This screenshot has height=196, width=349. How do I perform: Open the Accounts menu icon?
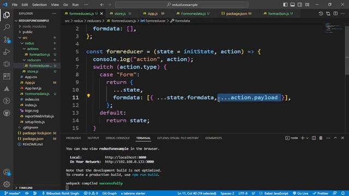(7, 172)
